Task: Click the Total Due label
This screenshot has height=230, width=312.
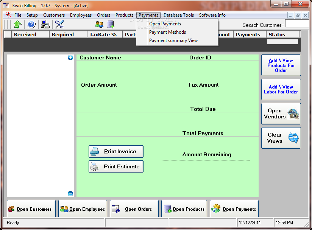Action: [x=203, y=109]
